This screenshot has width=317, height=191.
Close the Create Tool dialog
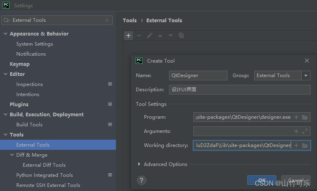307,61
